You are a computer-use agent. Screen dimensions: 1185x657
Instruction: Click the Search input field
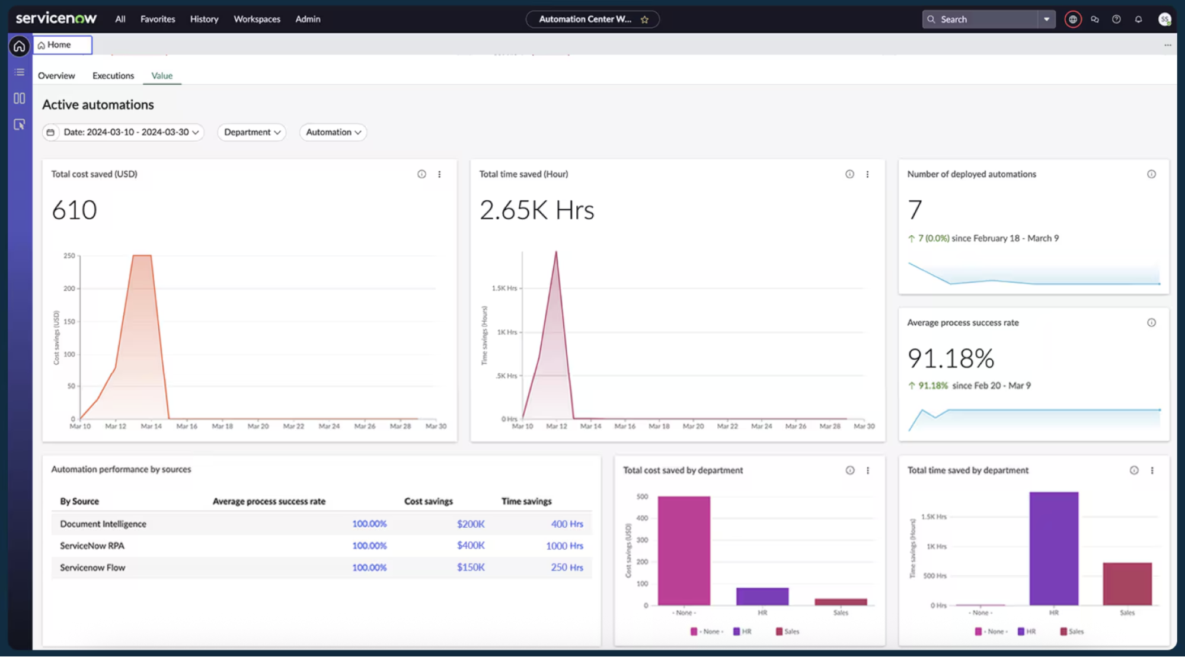[978, 19]
